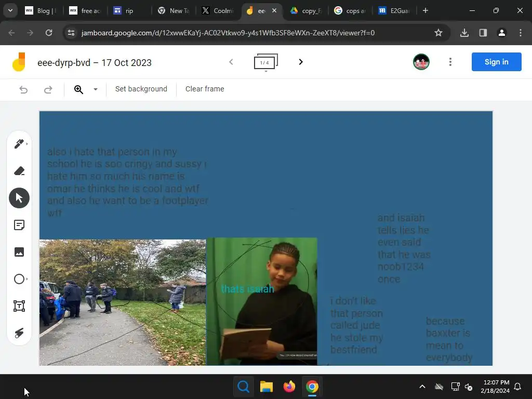Open the Chrome profile icon
This screenshot has width=532, height=399.
tap(502, 33)
